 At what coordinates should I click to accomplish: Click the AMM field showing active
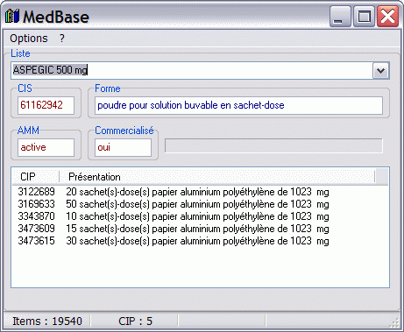point(46,147)
